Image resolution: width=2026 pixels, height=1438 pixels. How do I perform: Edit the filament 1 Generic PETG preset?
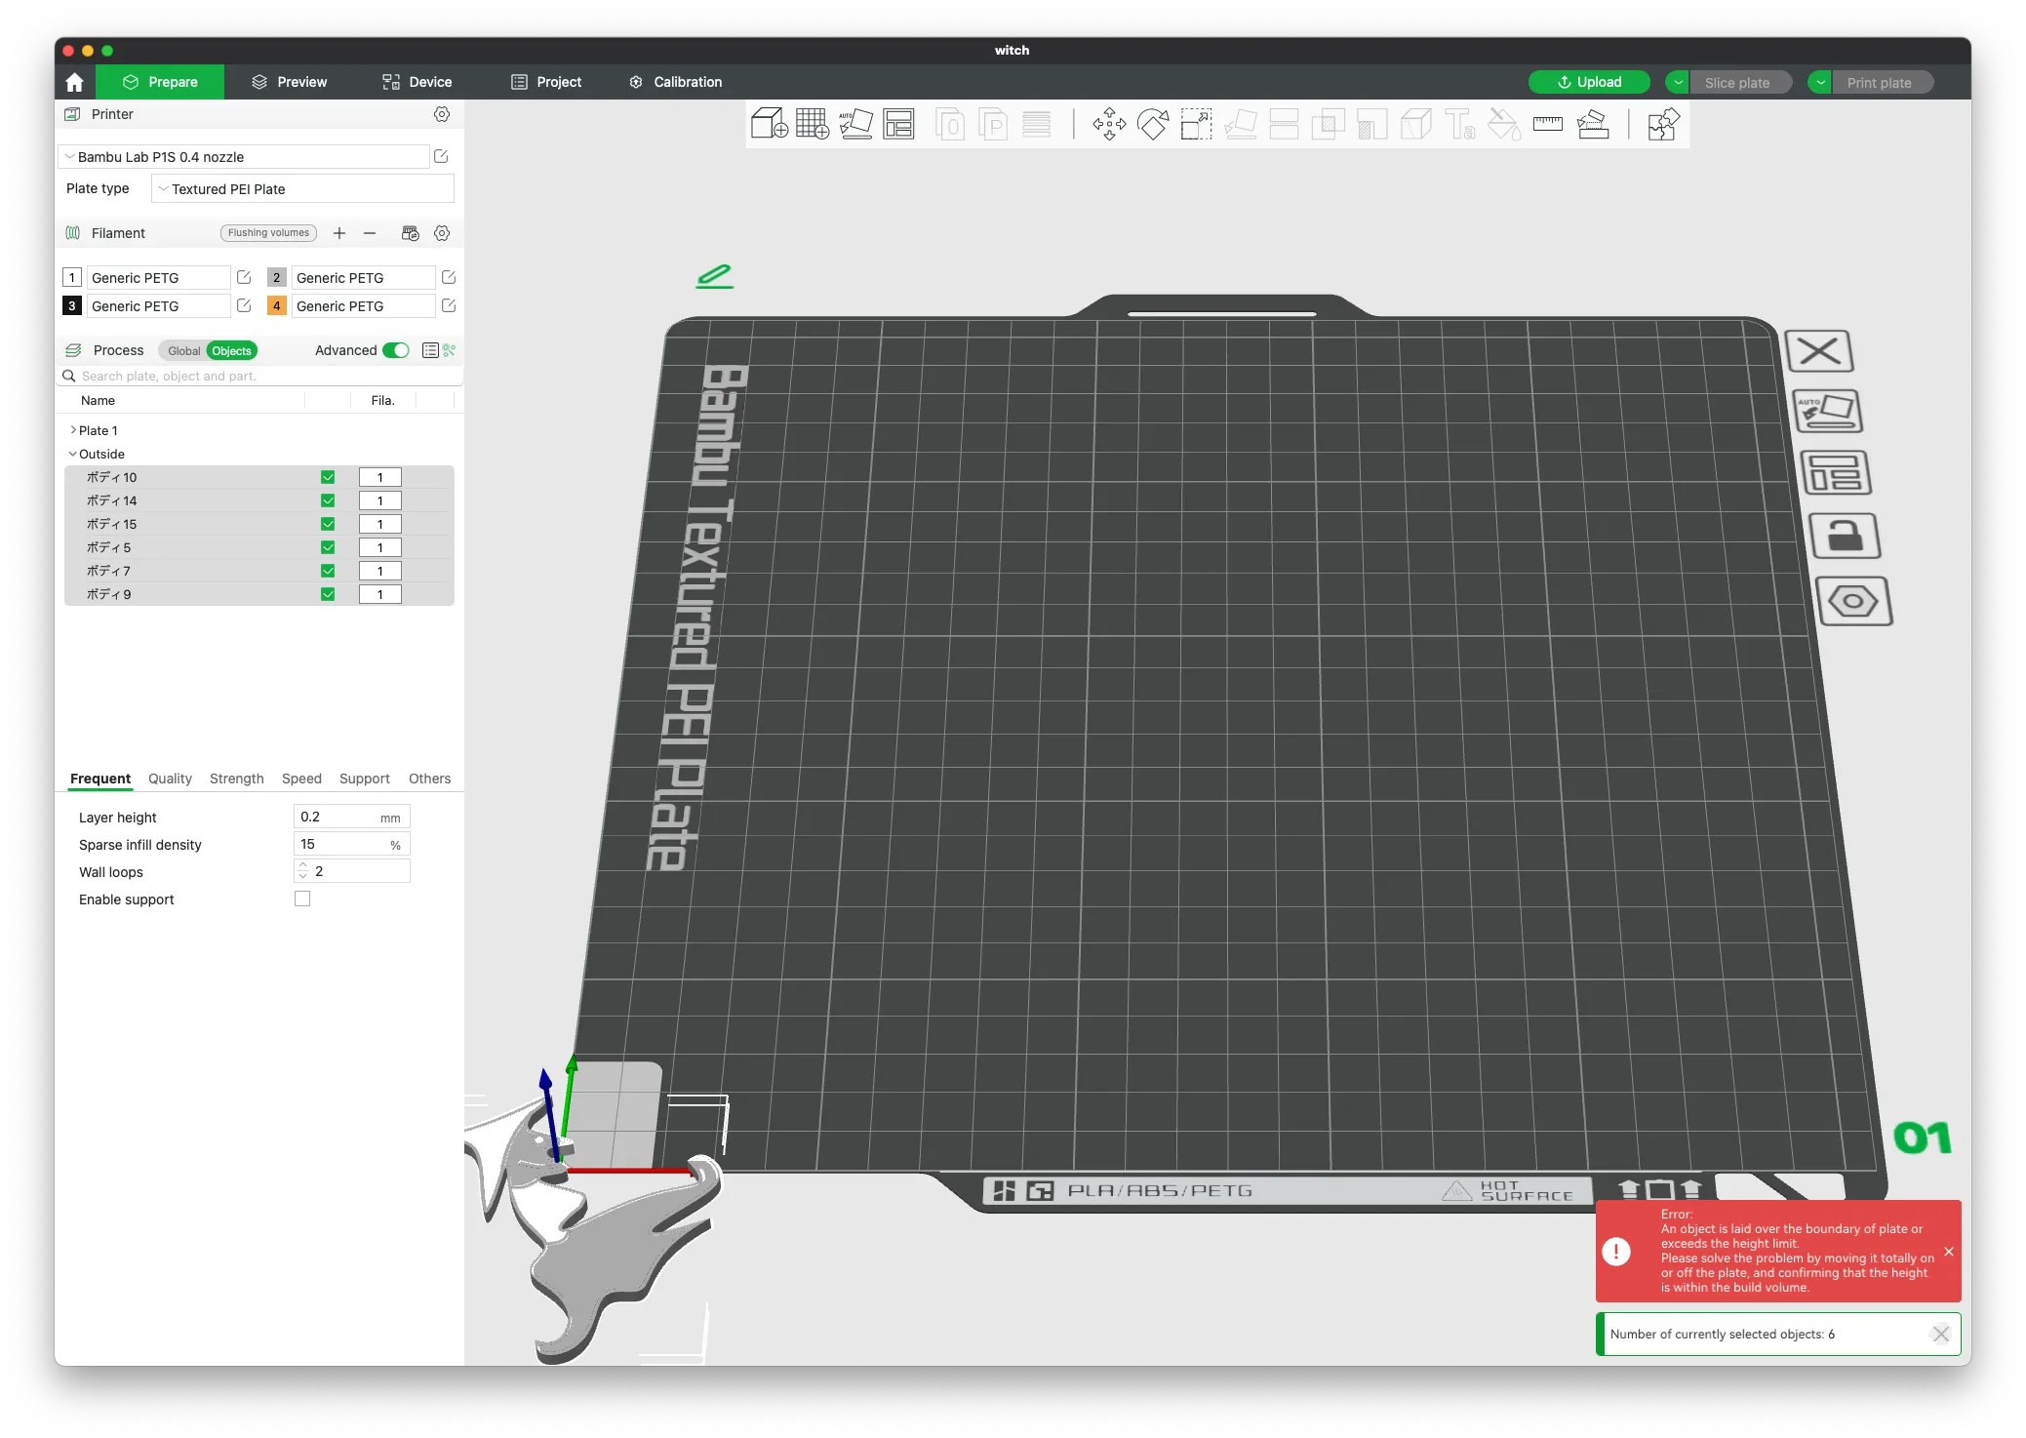tap(244, 278)
